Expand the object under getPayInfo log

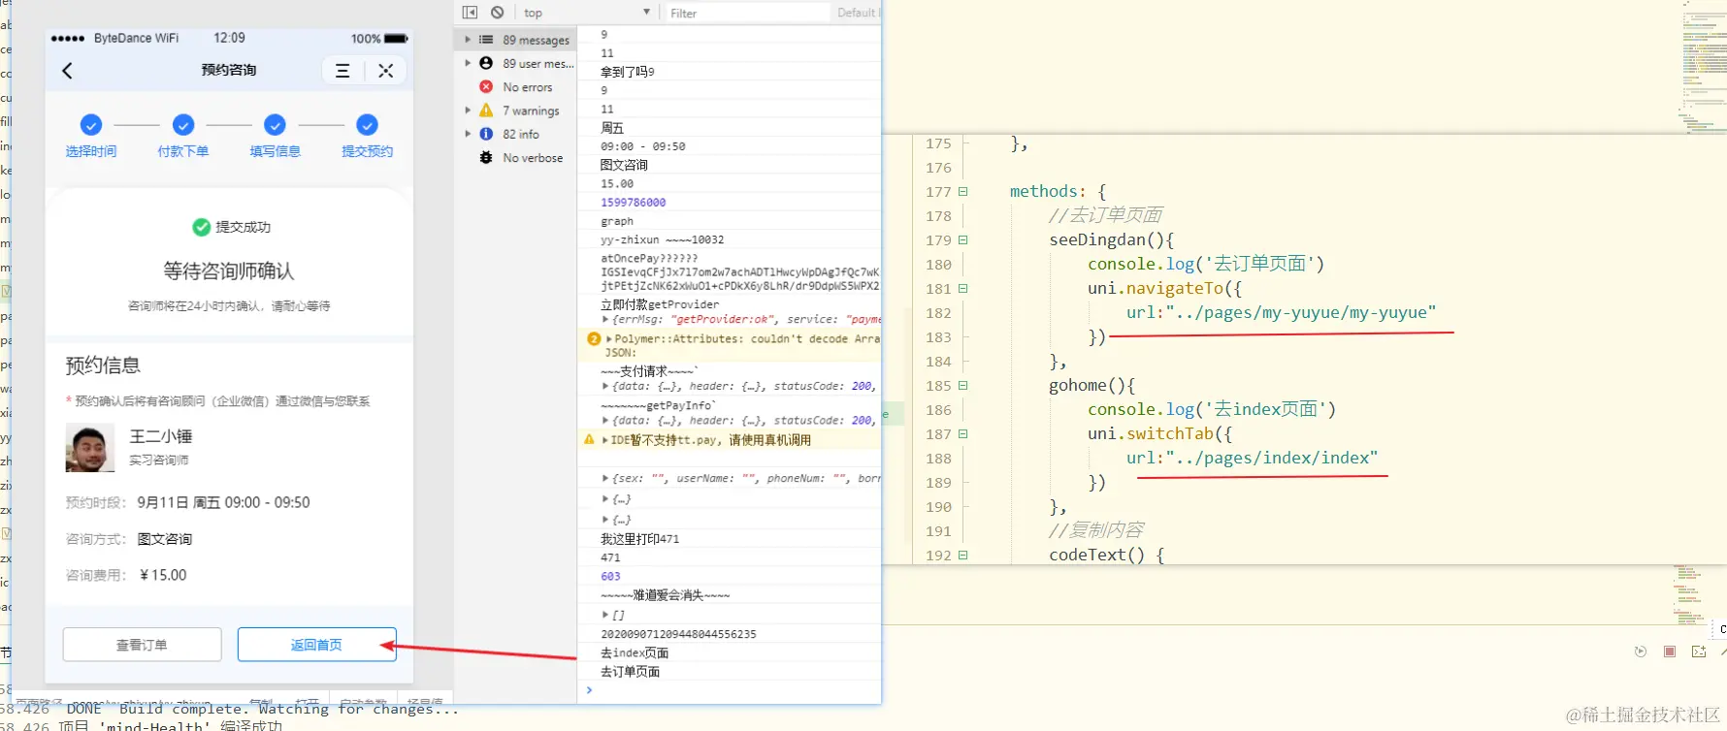tap(605, 421)
